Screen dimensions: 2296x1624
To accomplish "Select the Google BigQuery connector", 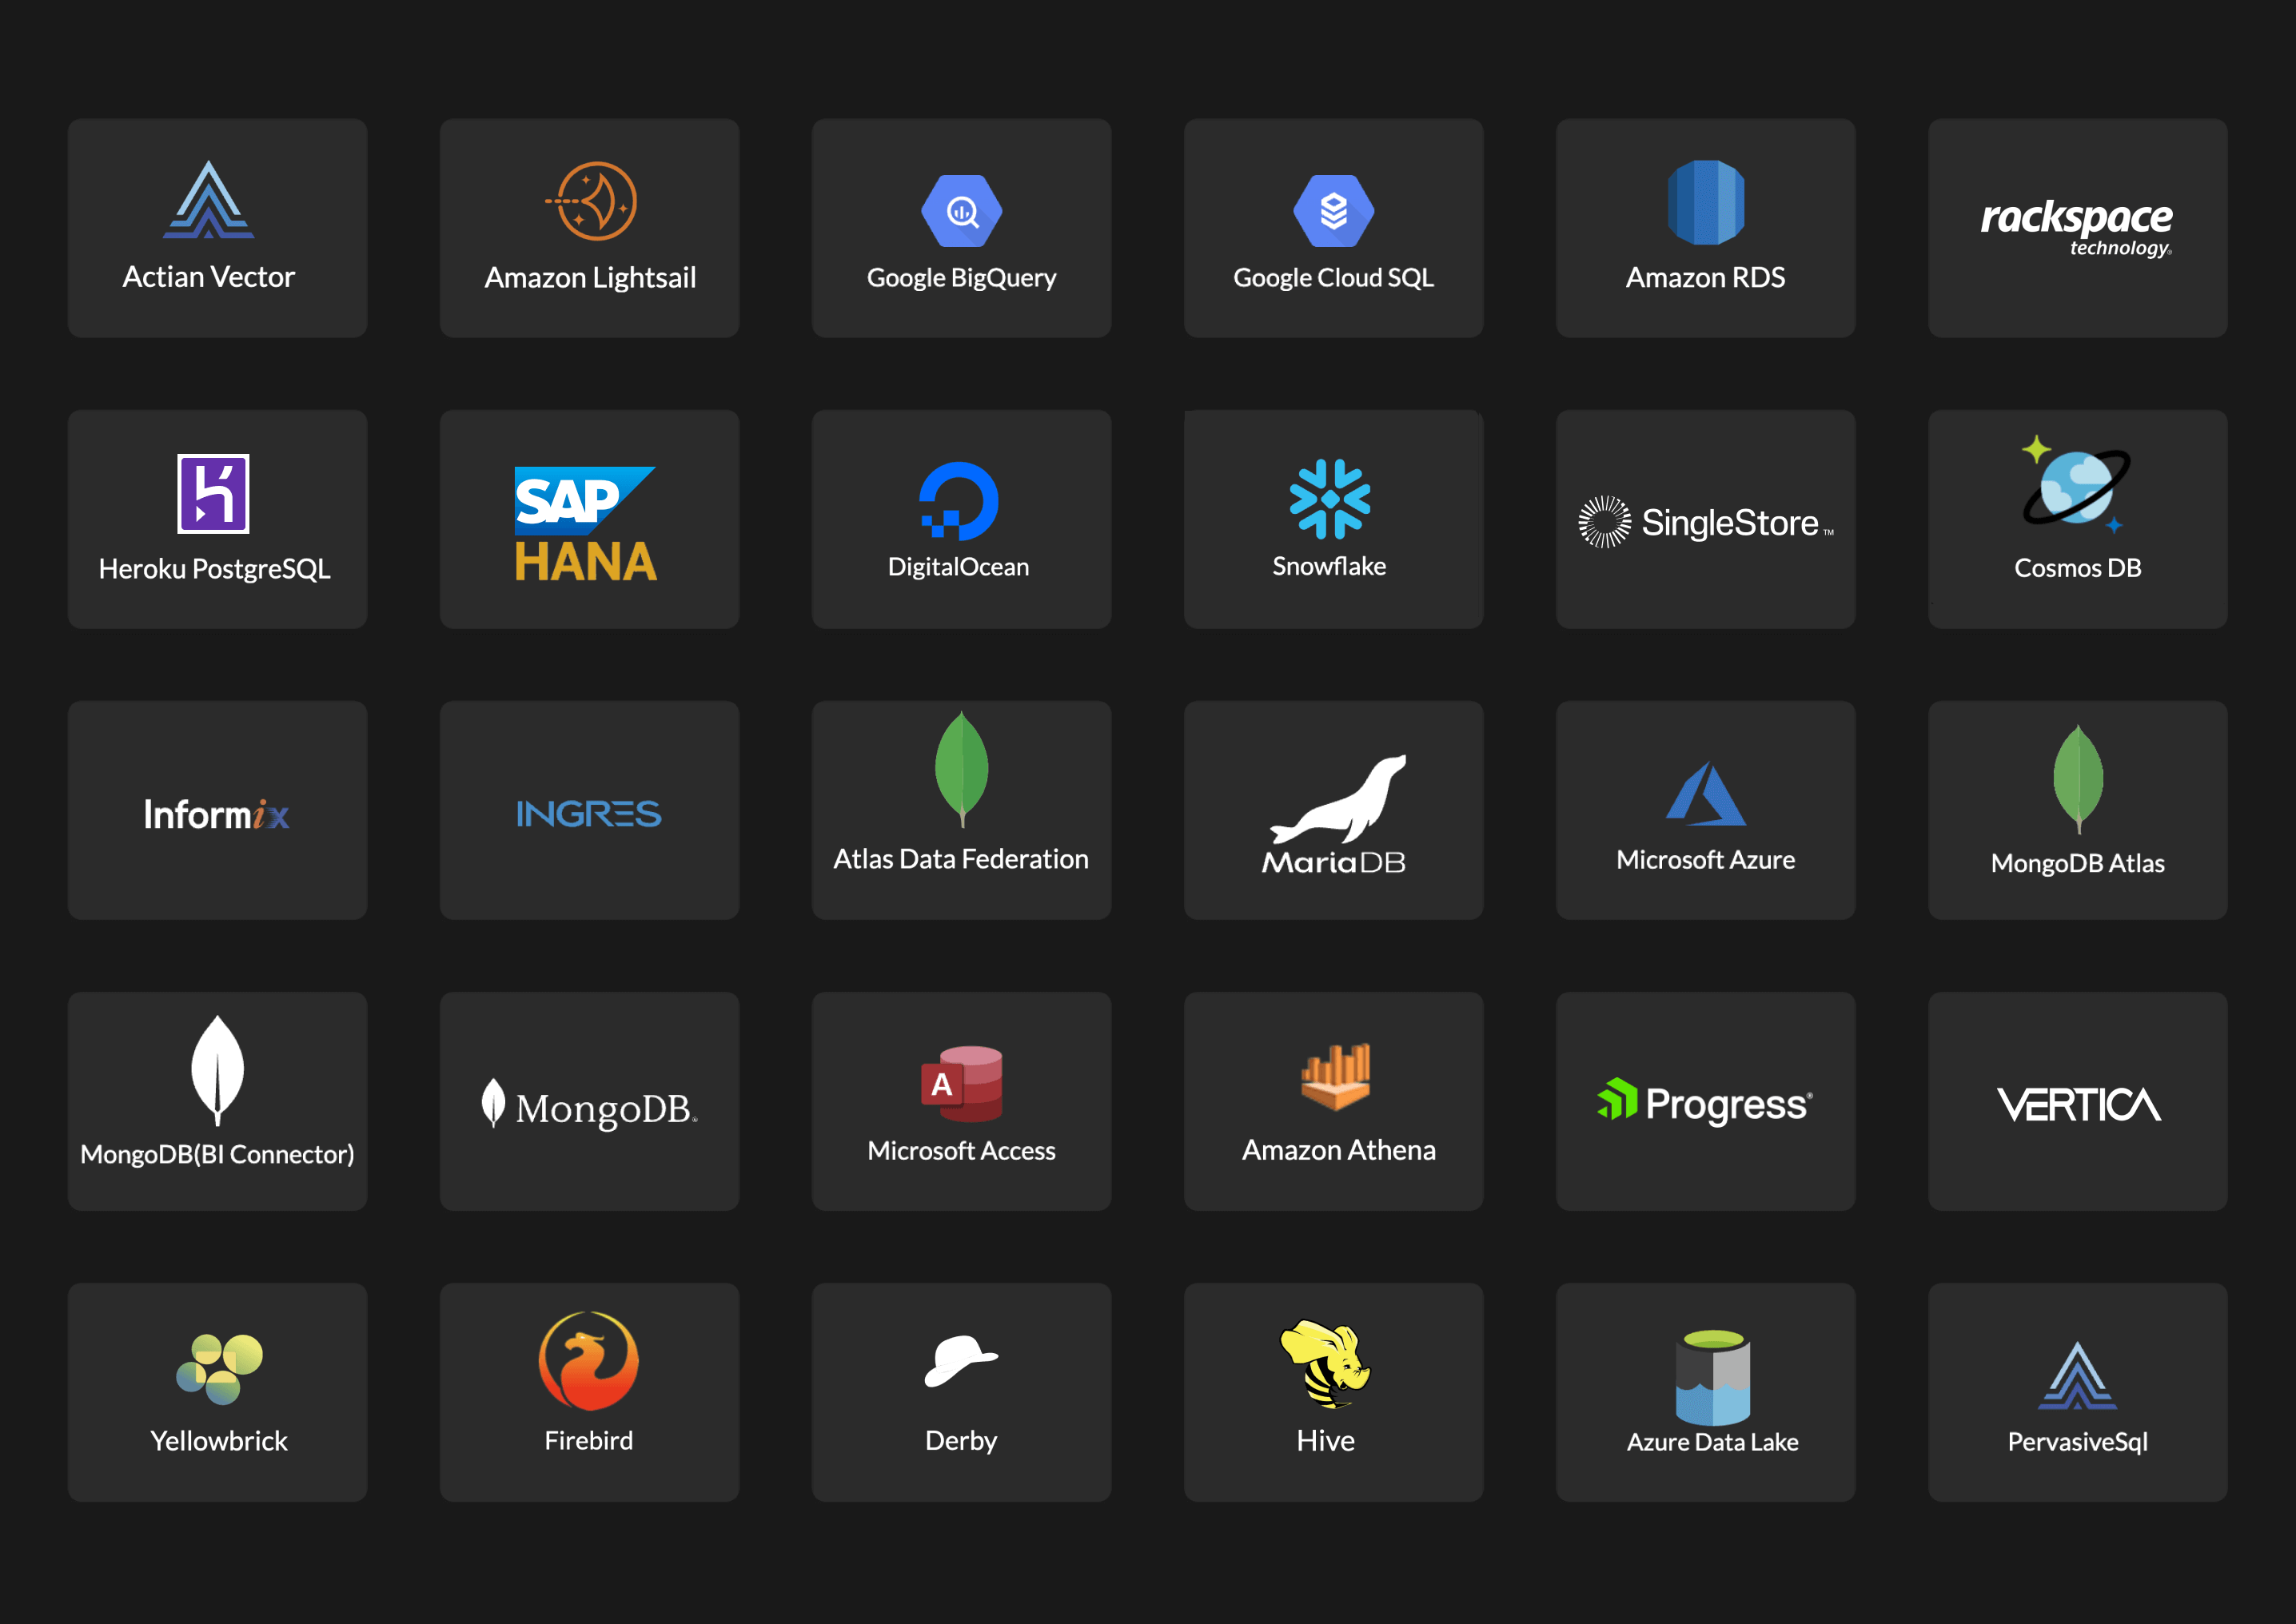I will pyautogui.click(x=961, y=228).
